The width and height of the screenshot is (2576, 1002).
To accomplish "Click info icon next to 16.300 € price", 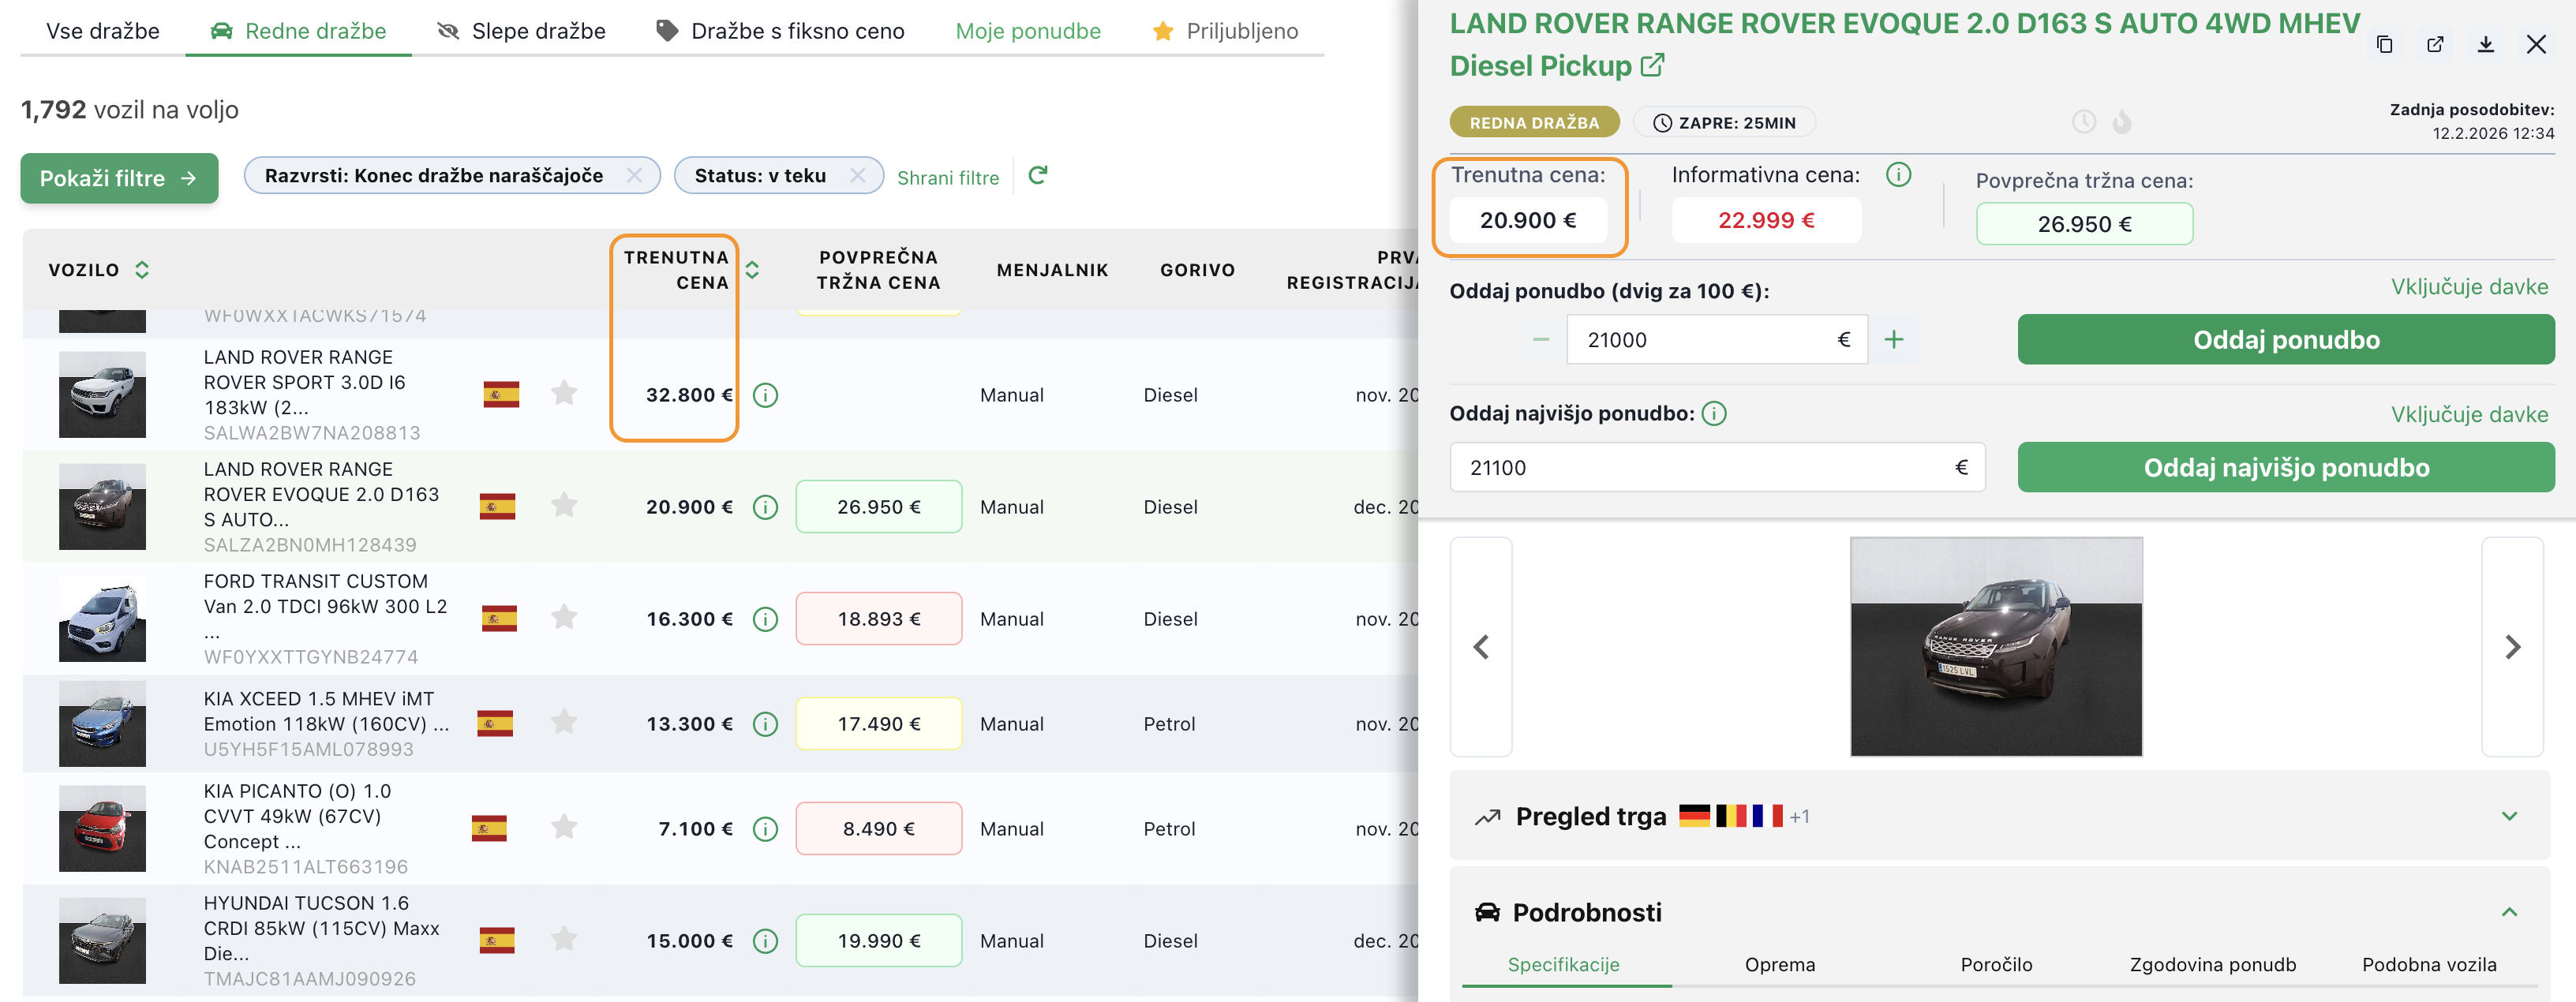I will tap(765, 619).
